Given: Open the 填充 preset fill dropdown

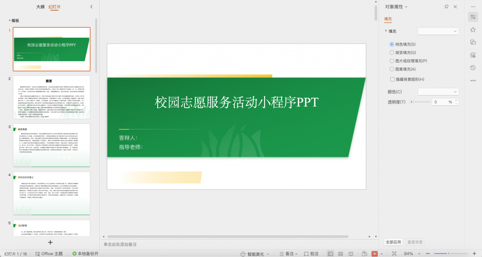Looking at the screenshot, I should coord(438,31).
